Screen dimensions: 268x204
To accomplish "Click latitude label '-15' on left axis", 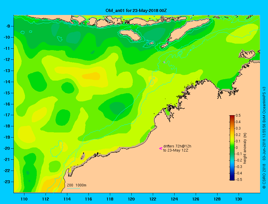I will [6, 93].
